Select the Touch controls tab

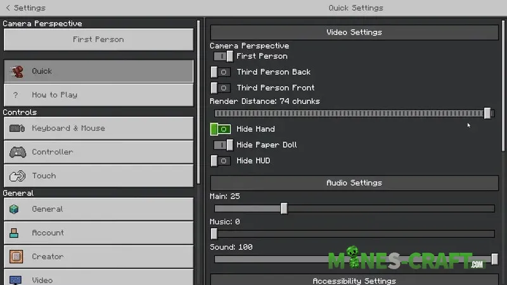(x=98, y=175)
